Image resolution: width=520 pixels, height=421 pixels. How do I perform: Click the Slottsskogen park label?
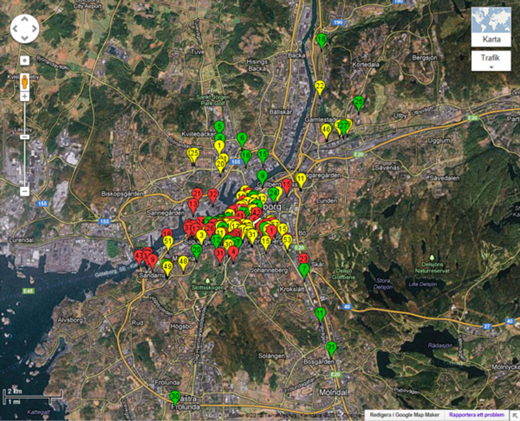pos(207,287)
